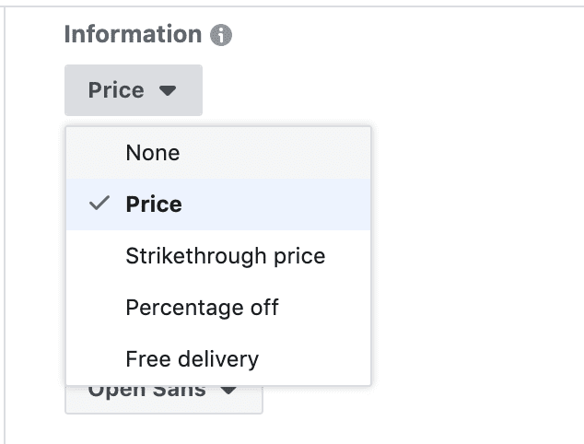Screen dimensions: 584x444
Task: Choose Free delivery from the list
Action: [192, 359]
